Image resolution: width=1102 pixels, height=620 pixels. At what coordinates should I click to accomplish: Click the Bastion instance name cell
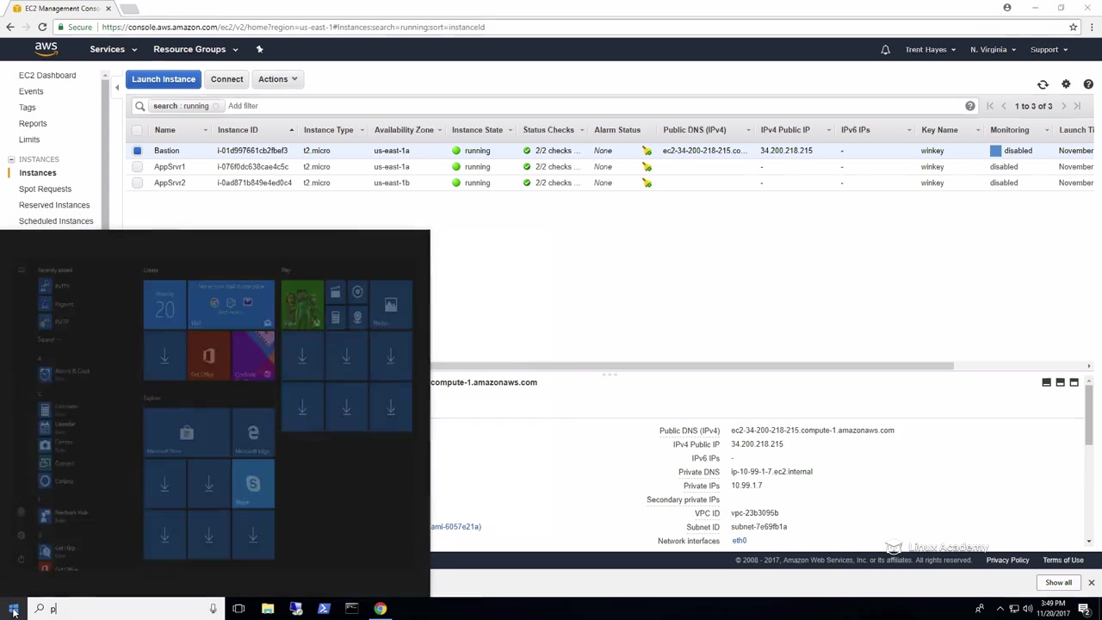[167, 151]
